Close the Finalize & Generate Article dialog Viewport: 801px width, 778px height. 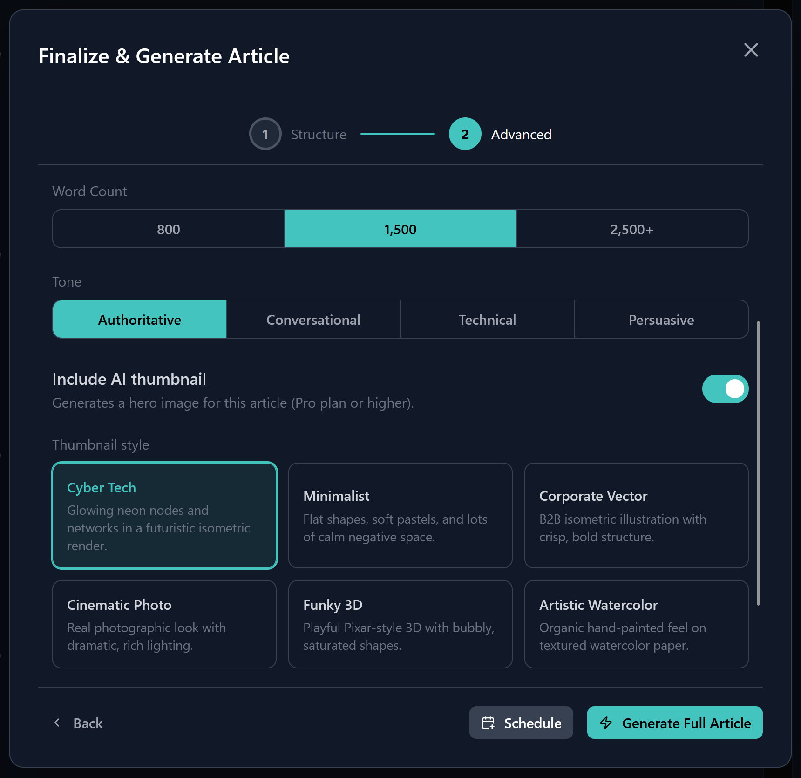751,50
